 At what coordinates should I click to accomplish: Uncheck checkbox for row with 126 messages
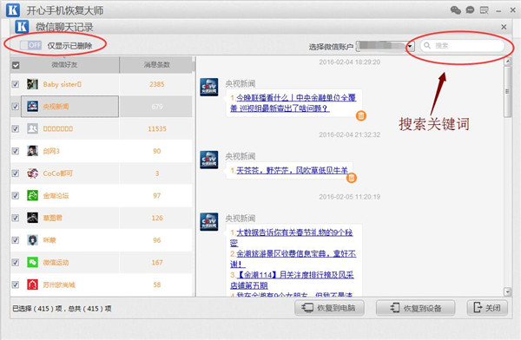tap(16, 218)
